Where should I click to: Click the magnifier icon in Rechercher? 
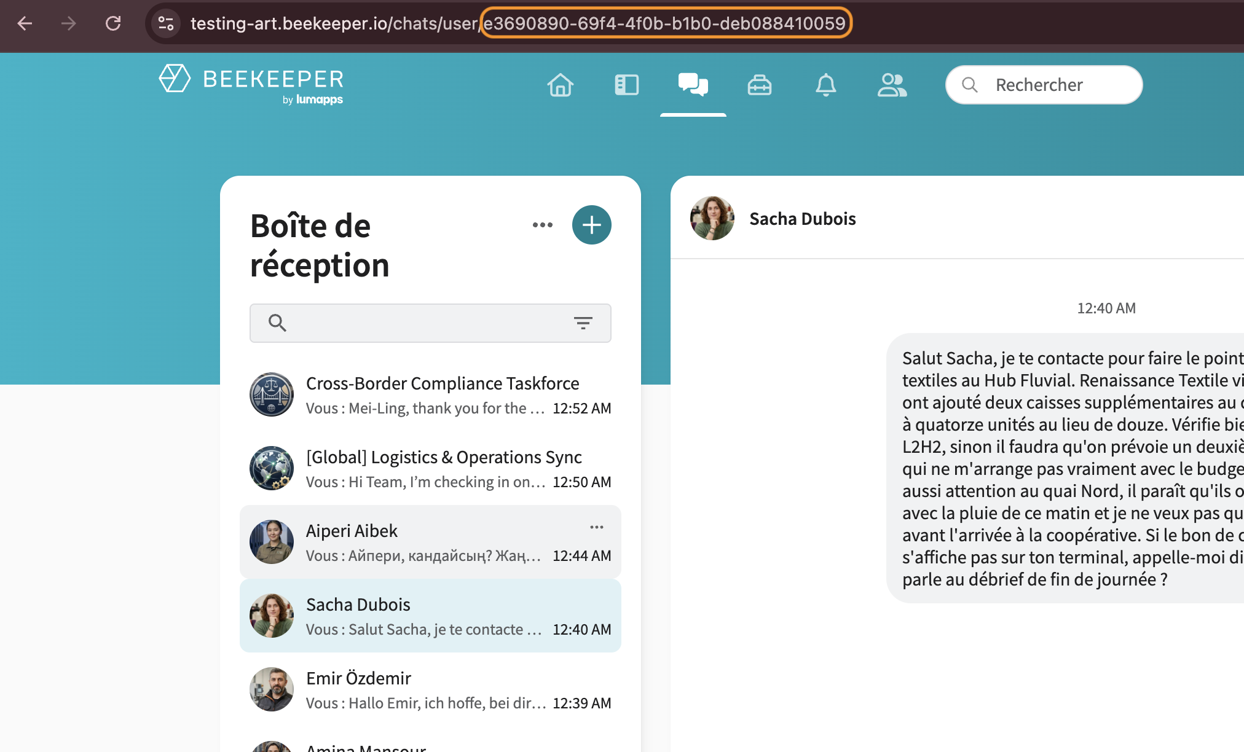point(970,85)
